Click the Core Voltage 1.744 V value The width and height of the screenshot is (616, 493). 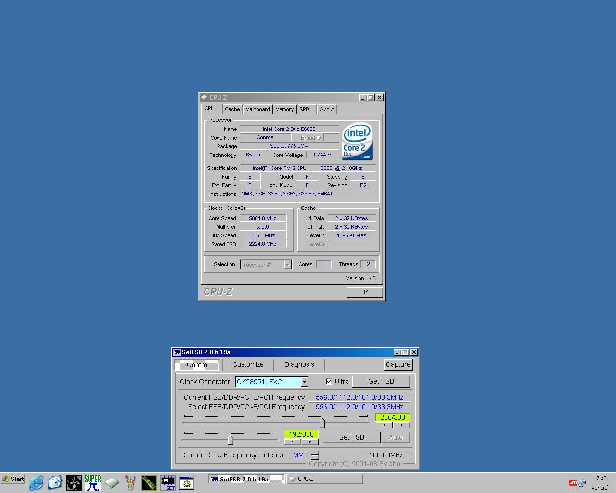tap(322, 155)
